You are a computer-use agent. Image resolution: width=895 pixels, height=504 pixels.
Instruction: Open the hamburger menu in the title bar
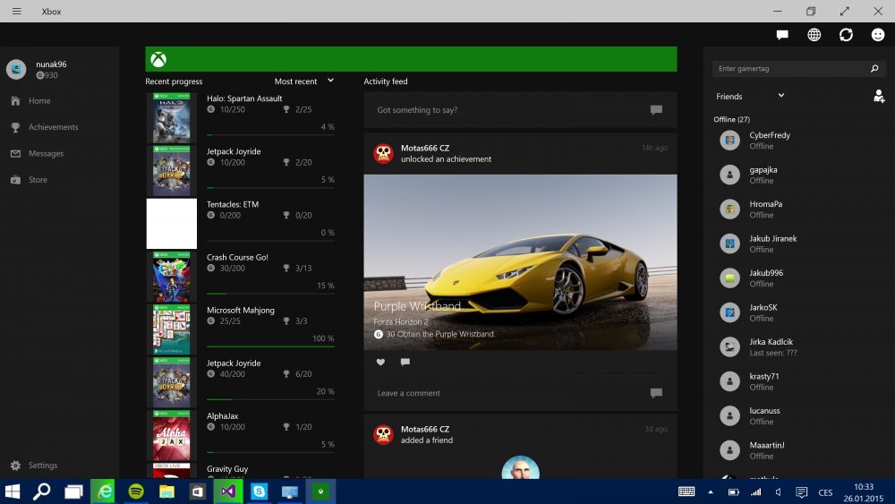16,11
